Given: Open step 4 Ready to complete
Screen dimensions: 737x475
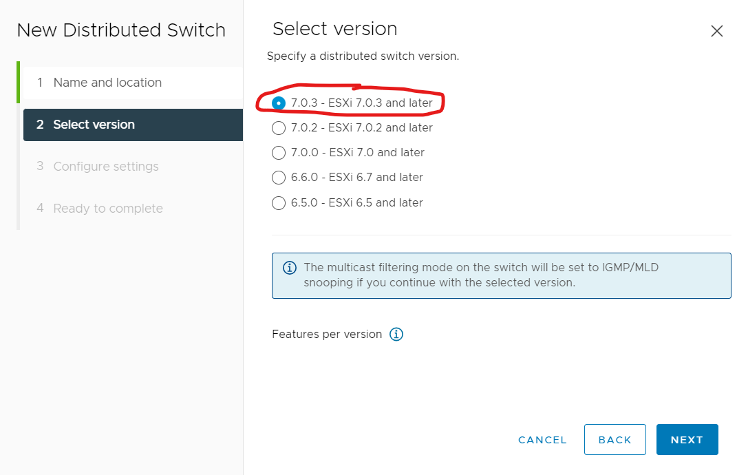Looking at the screenshot, I should coord(133,209).
